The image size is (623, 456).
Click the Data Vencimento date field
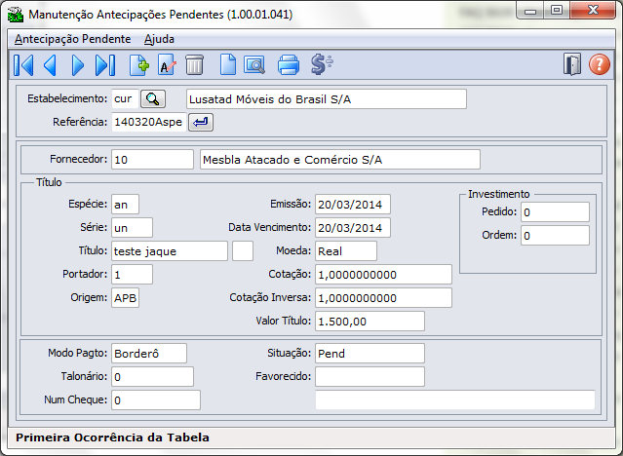click(353, 228)
